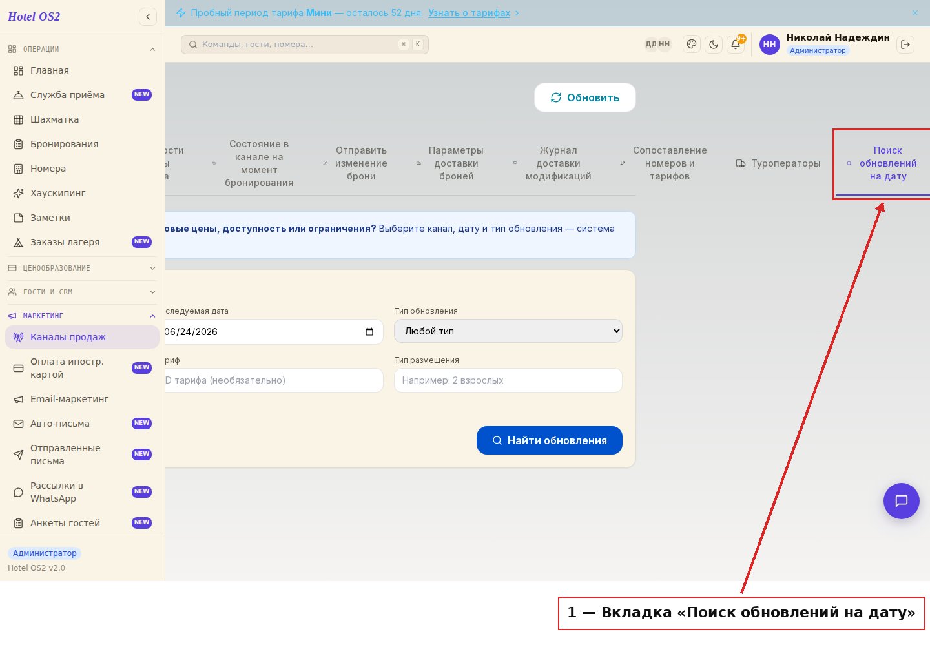
Task: Click the Шахматка grid icon
Action: click(18, 119)
